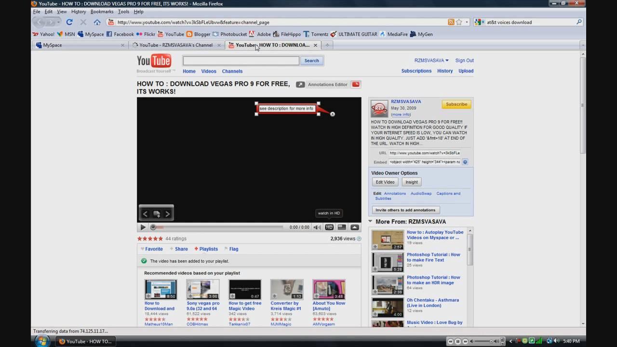Toggle the video player wide-screen size icon
Screen dimensions: 617x347
point(342,227)
